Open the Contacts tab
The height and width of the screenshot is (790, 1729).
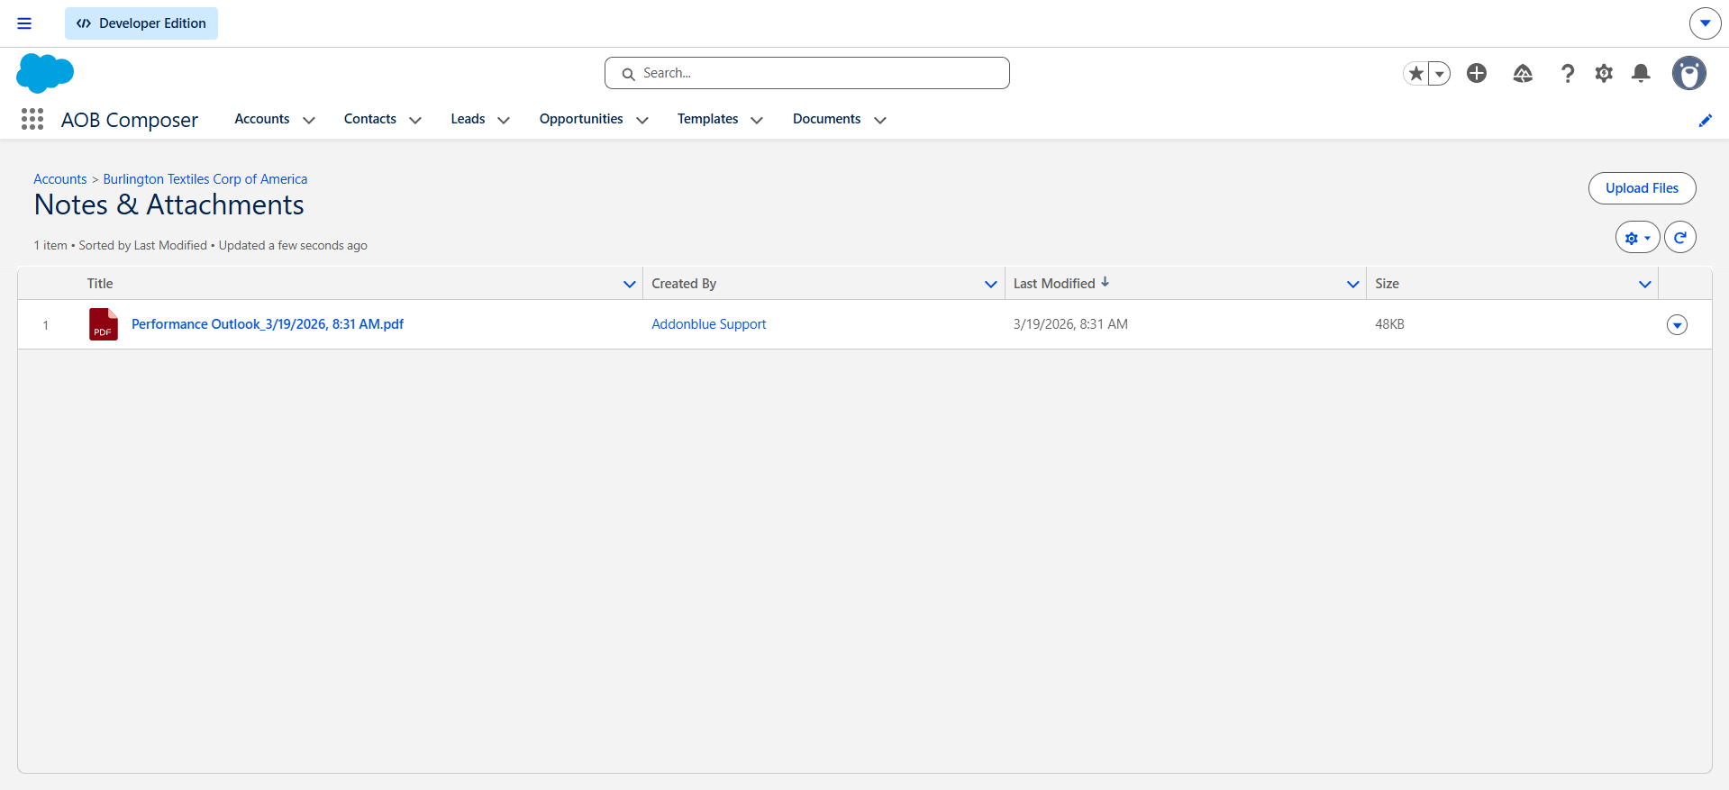(x=370, y=119)
